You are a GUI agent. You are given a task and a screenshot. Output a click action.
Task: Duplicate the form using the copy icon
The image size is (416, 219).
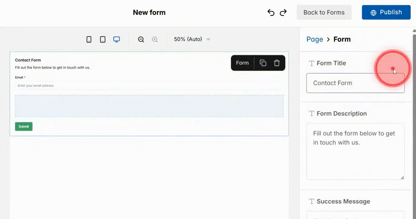(x=263, y=63)
